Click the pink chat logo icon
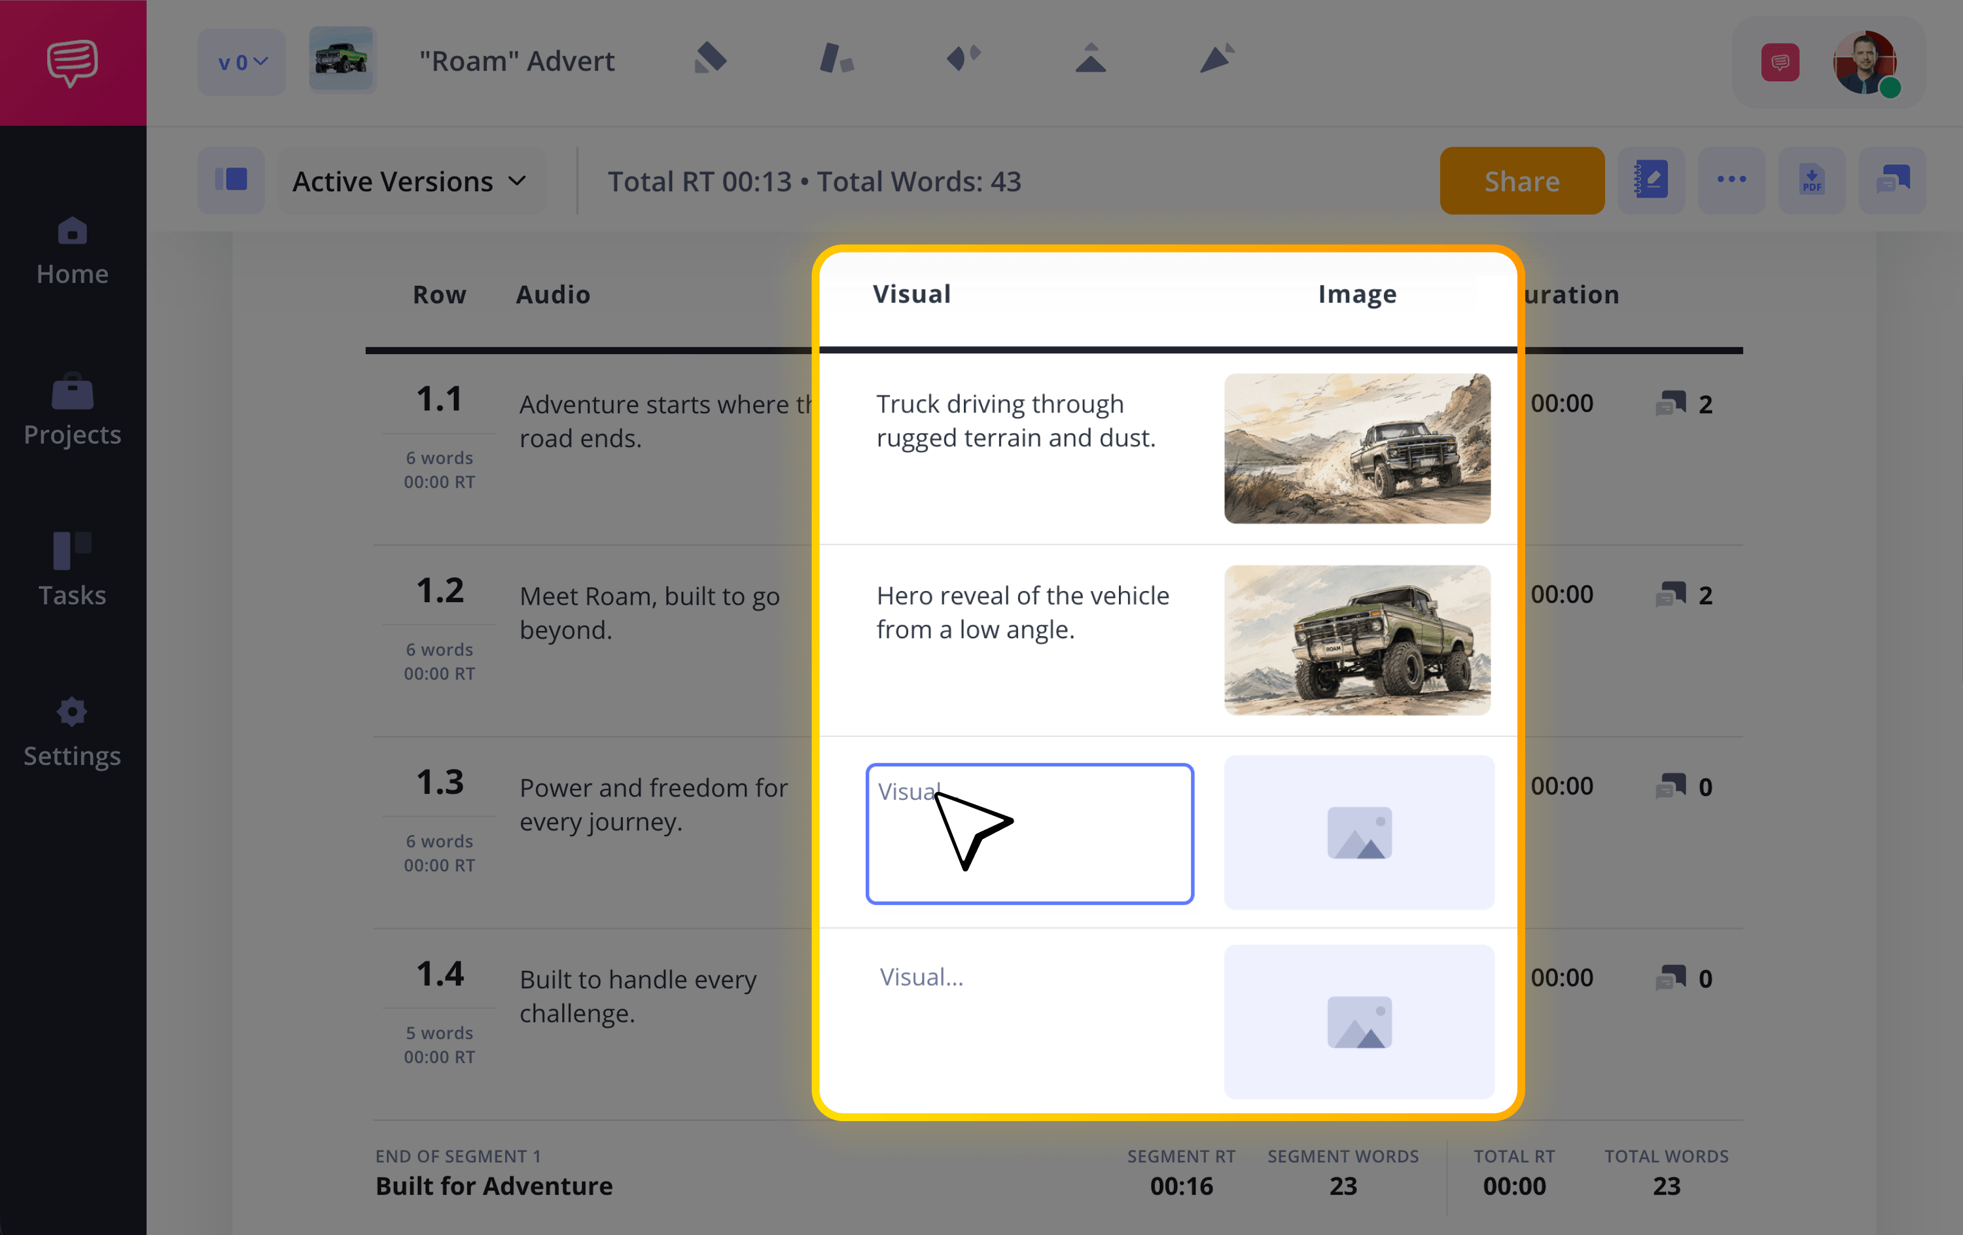This screenshot has width=1963, height=1235. (73, 62)
